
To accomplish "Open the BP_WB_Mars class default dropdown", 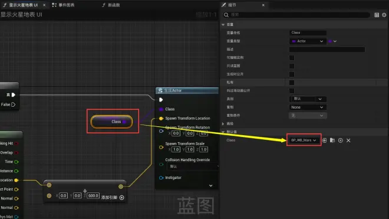I will 304,140.
